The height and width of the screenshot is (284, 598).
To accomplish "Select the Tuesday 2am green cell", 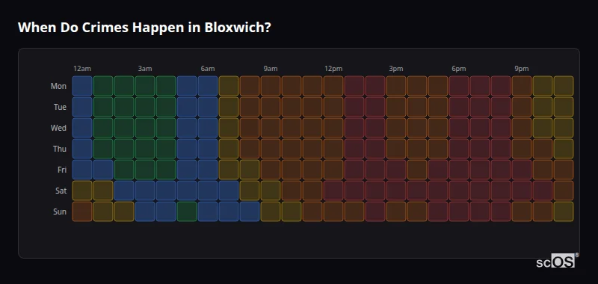I will tap(124, 107).
